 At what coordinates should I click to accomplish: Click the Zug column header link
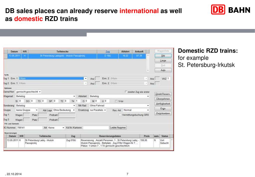(108, 51)
